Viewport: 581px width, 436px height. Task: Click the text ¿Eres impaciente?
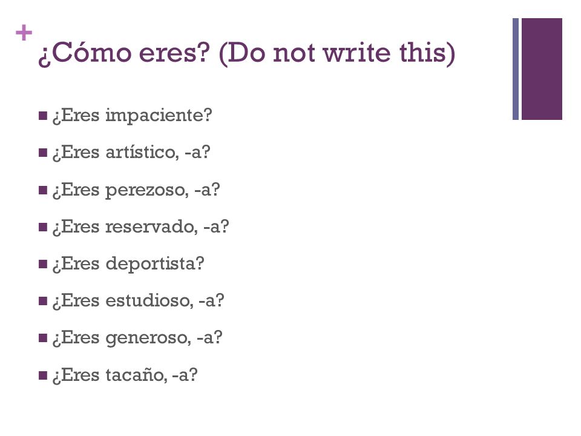[133, 115]
